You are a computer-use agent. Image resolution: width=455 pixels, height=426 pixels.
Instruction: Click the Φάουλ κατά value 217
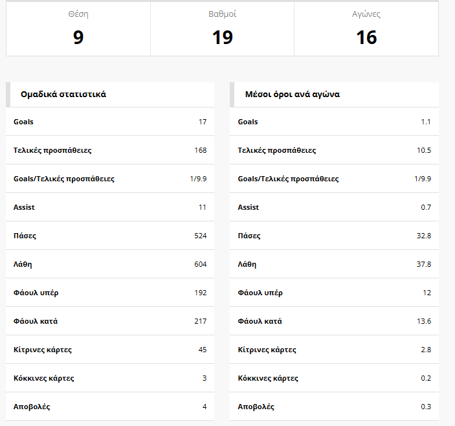[x=201, y=321]
